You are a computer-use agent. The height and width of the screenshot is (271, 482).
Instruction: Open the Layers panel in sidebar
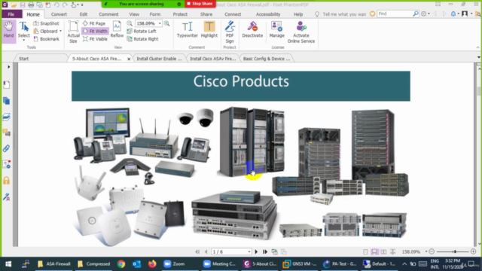pyautogui.click(x=7, y=117)
